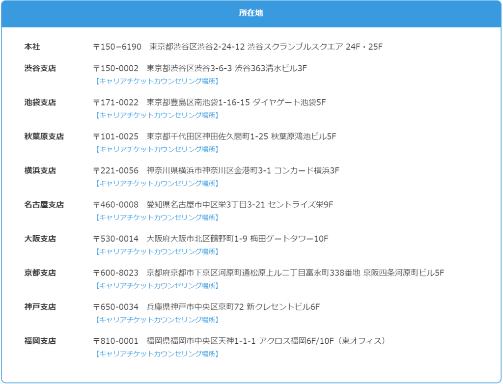Click the address 〒171-0022 ダイヤゲート池袋5F
The height and width of the screenshot is (384, 503).
click(x=209, y=102)
